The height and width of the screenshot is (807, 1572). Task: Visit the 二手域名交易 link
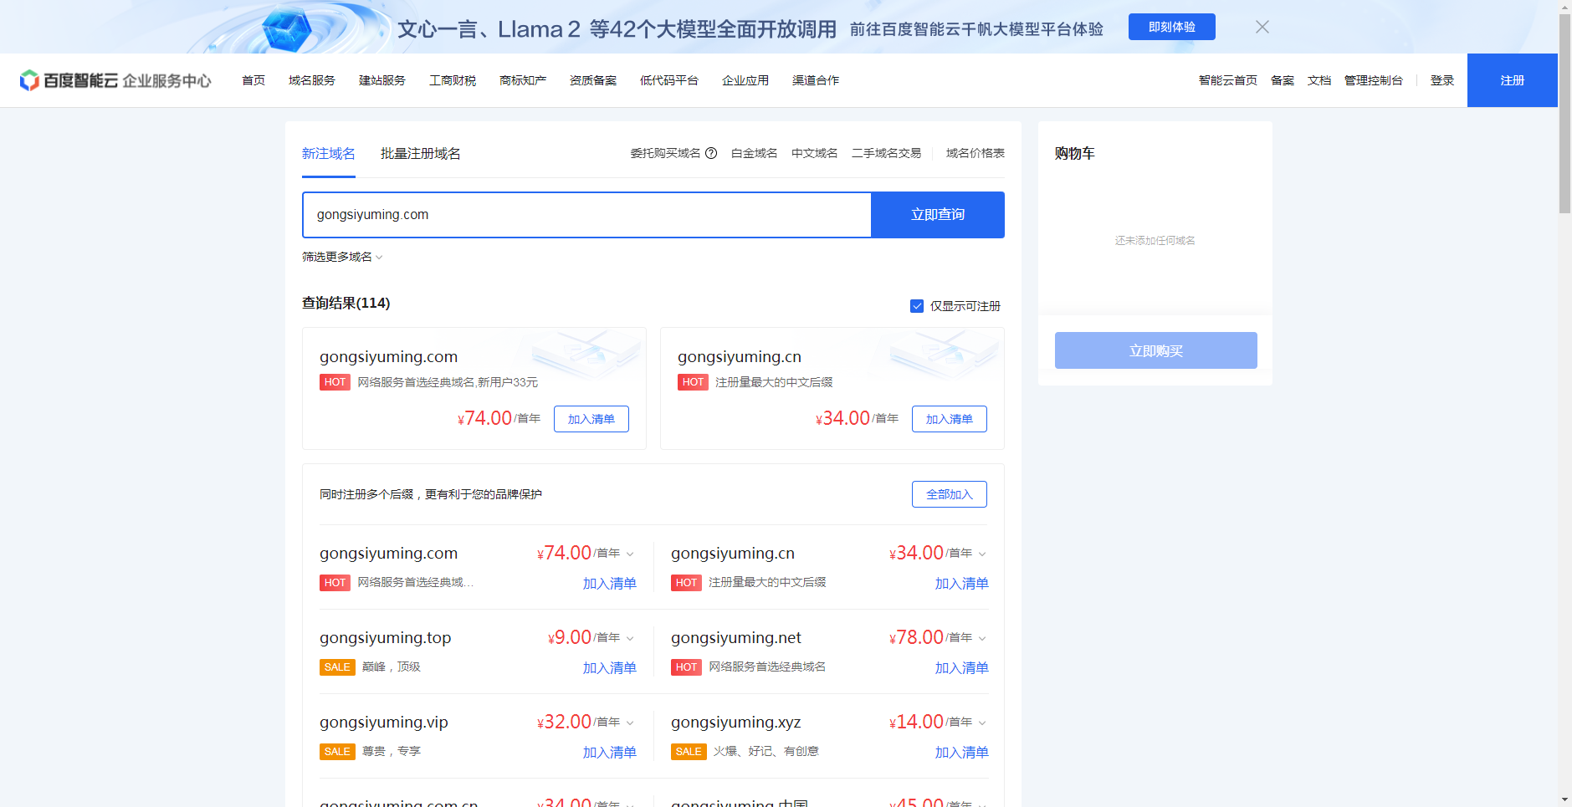(885, 153)
